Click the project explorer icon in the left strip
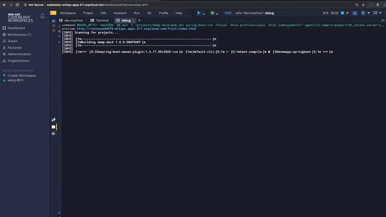386x217 pixels. click(54, 21)
